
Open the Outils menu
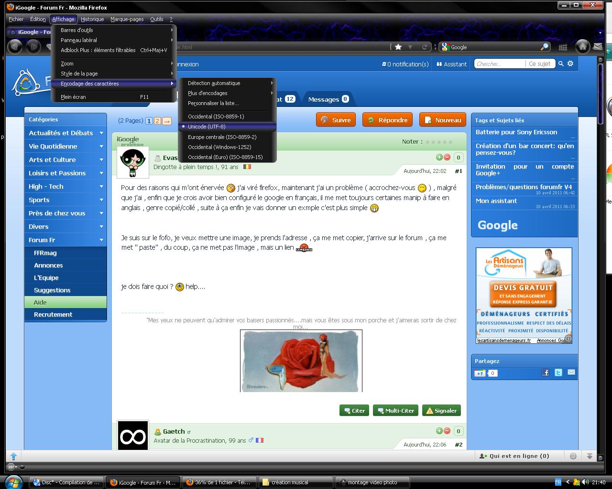(x=157, y=19)
